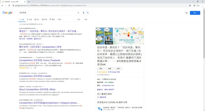This screenshot has width=205, height=111.
Task: Start voice search with the microphone icon
Action: pos(84,13)
